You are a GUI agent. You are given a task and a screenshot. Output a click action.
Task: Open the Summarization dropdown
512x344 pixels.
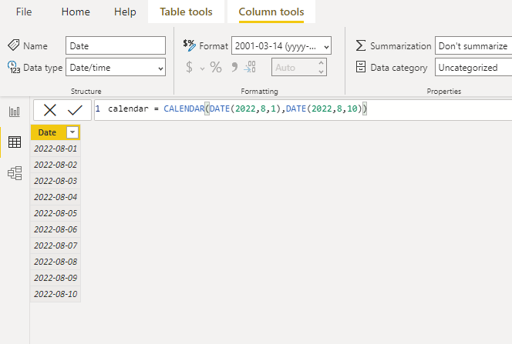473,45
